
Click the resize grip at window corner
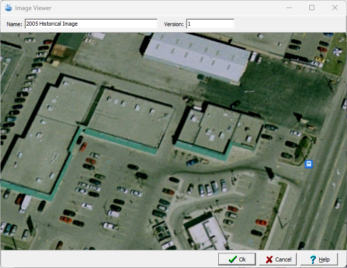(x=344, y=265)
